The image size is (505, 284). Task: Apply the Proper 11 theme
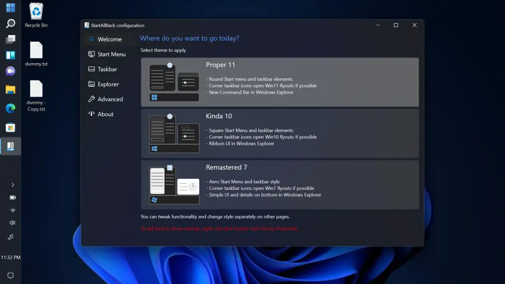[280, 82]
